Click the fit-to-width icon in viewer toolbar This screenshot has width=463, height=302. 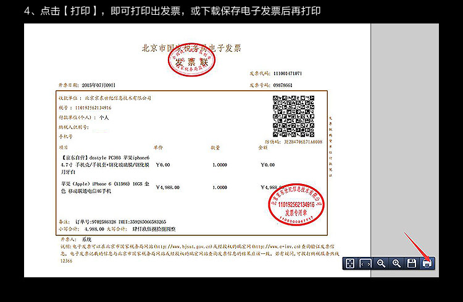point(365,263)
